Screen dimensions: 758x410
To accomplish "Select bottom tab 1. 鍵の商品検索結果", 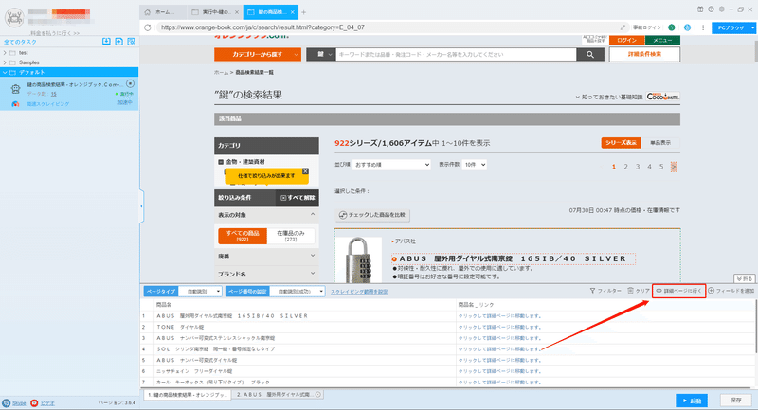I will coord(188,395).
